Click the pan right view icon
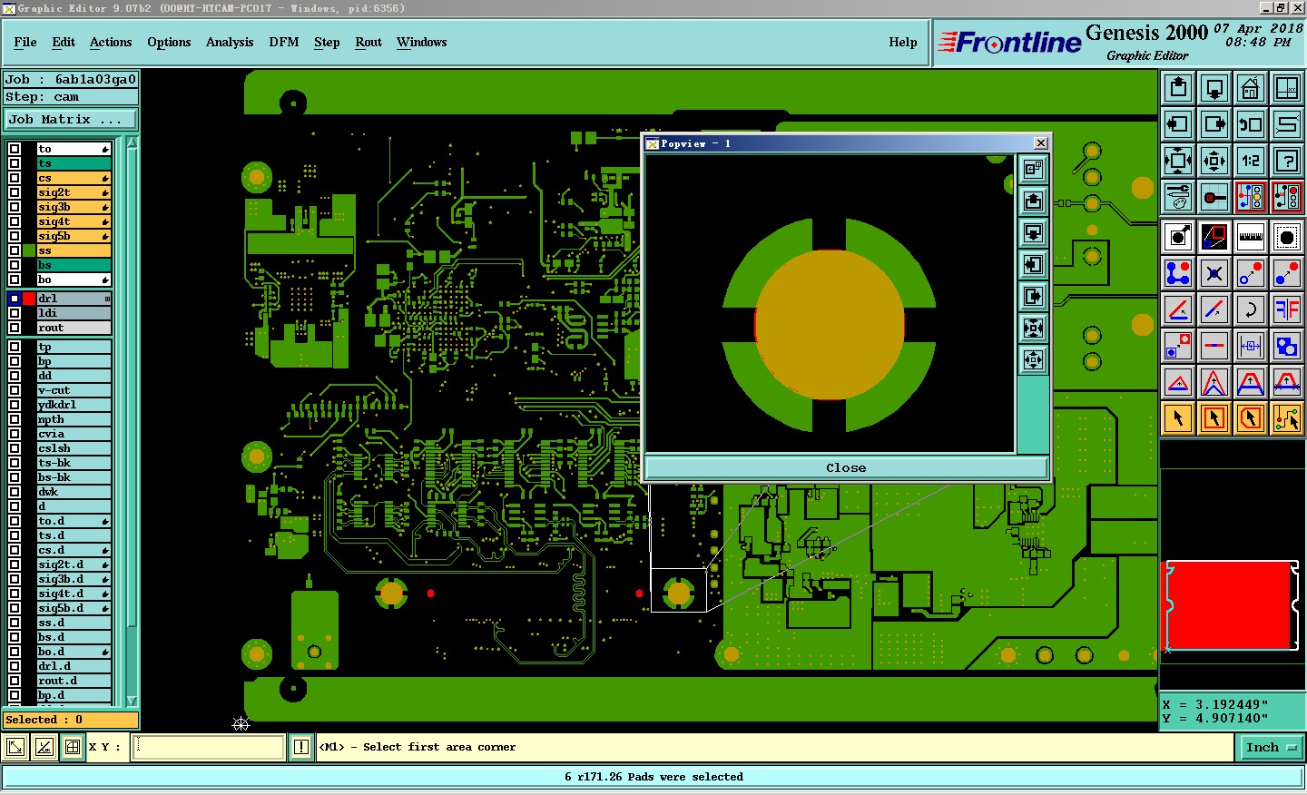 click(x=1214, y=124)
